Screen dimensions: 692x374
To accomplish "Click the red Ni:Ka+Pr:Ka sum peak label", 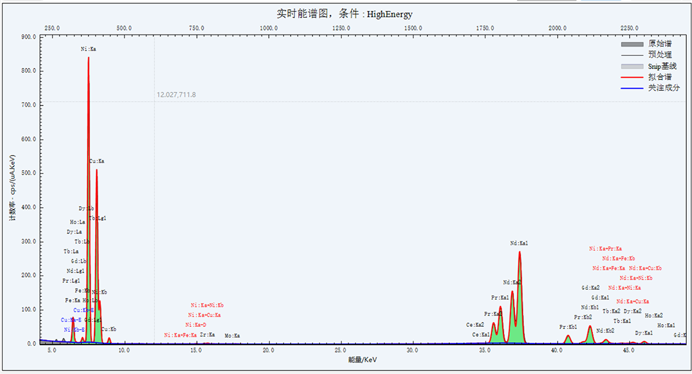I will click(605, 249).
